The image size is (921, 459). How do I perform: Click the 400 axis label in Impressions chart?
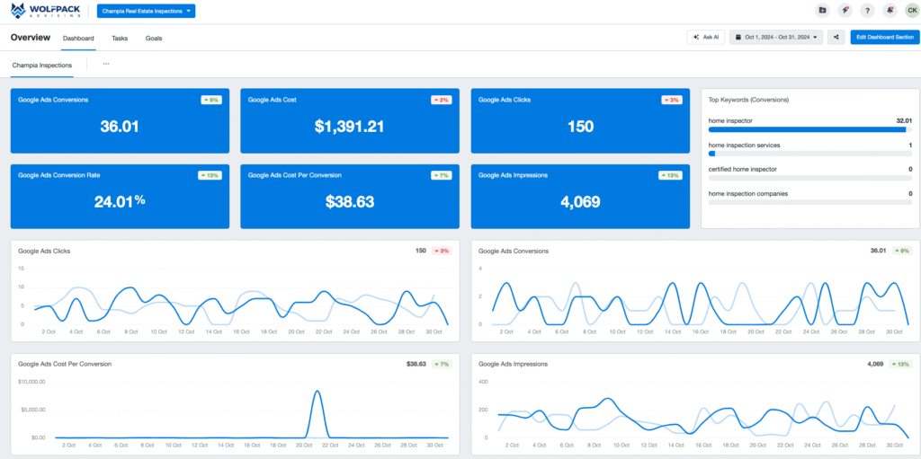pos(483,382)
